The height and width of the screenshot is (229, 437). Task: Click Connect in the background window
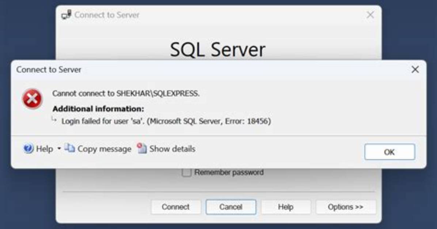(176, 207)
